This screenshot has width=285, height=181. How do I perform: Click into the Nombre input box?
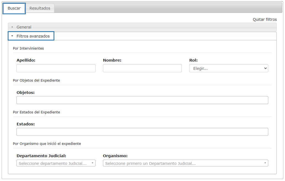coord(142,68)
